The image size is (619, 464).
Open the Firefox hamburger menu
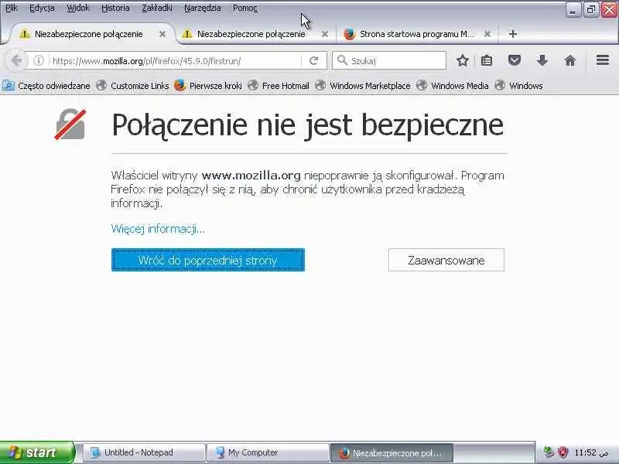(603, 60)
